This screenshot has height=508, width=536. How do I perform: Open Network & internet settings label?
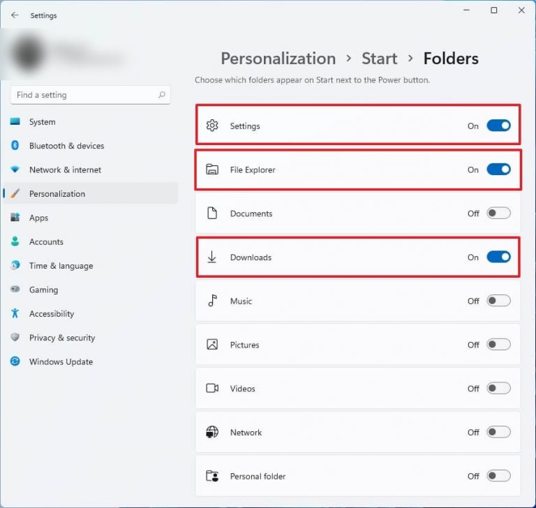(66, 170)
